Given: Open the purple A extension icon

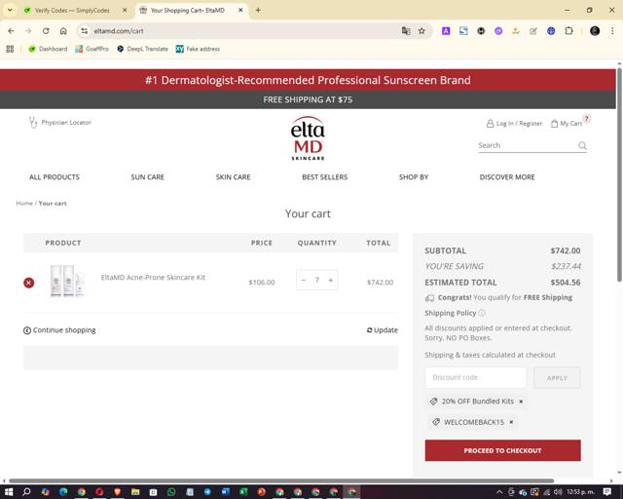Looking at the screenshot, I should [x=446, y=31].
